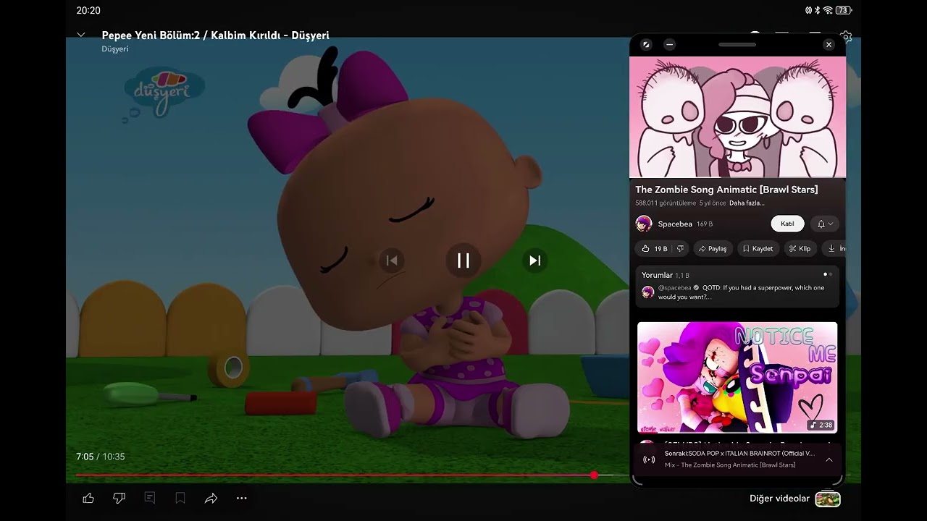
Task: Open Diğer videolar suggestions
Action: click(x=779, y=499)
